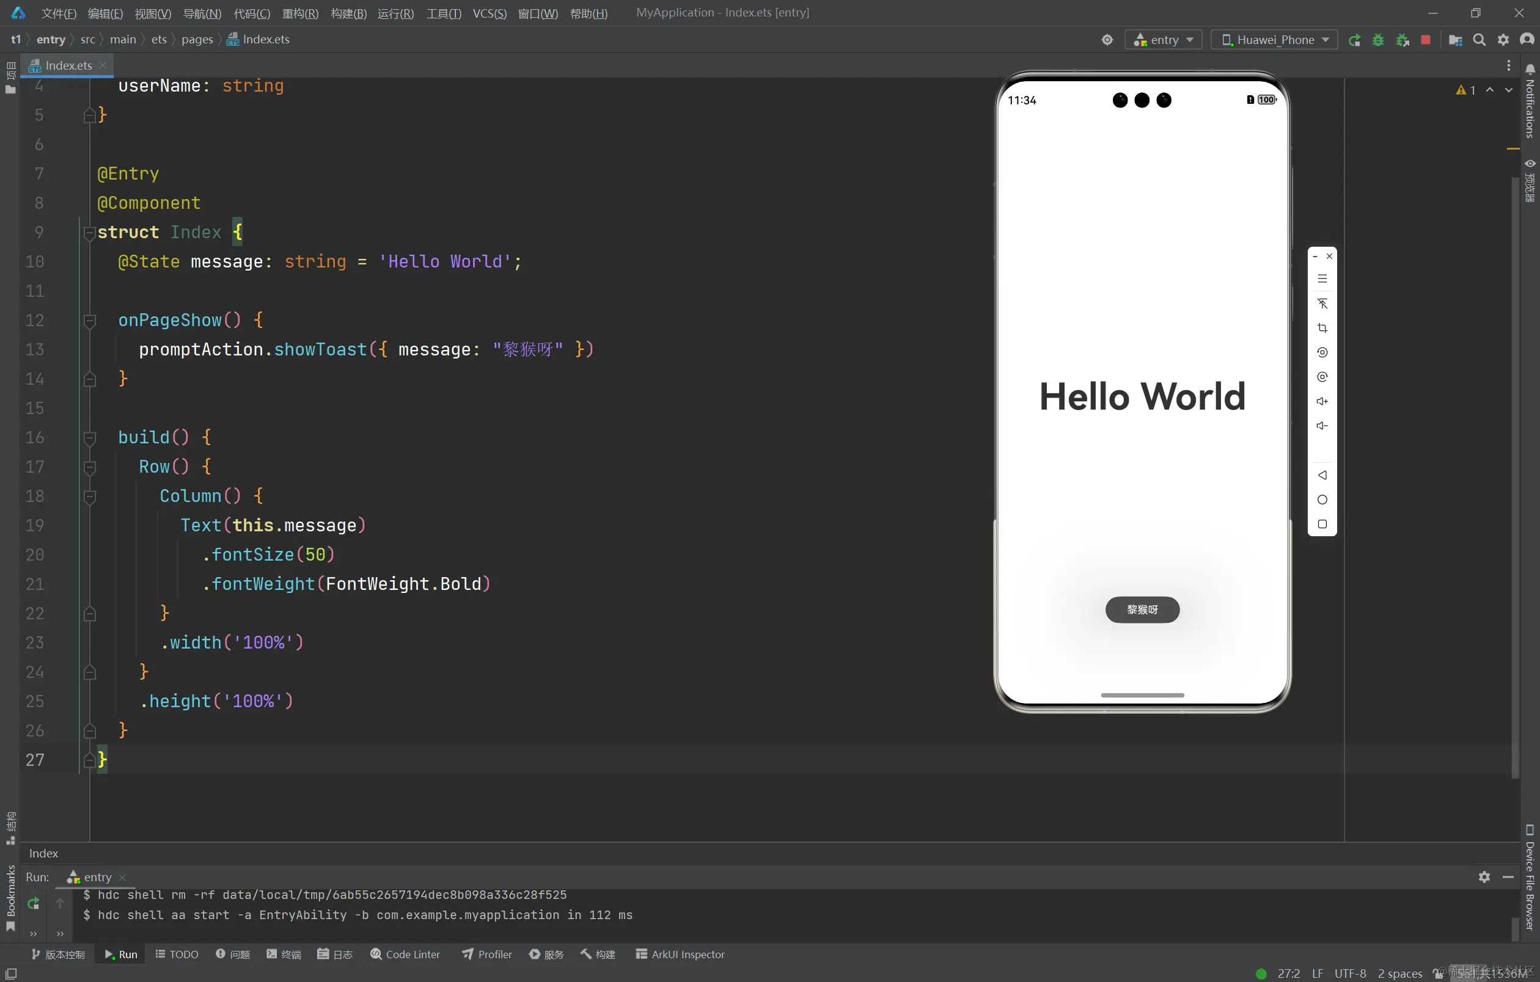Toggle the Device File Browser side panel
This screenshot has width=1540, height=982.
tap(1529, 879)
